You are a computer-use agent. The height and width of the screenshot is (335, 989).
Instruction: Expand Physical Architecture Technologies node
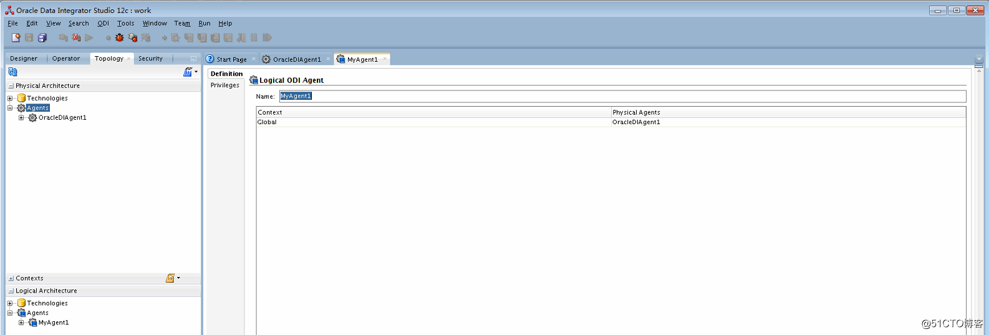pos(10,98)
